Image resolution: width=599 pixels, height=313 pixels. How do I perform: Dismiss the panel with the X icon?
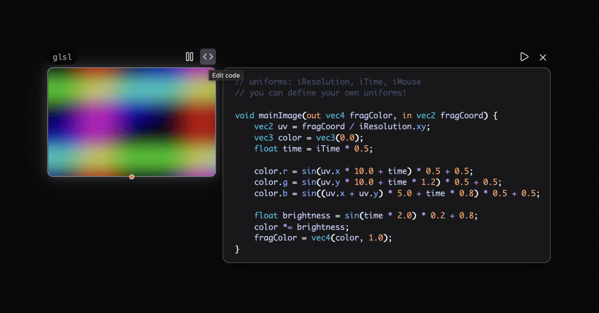coord(543,57)
